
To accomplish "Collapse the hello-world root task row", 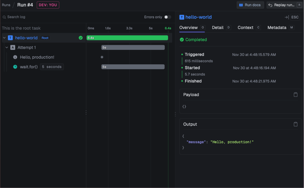I will pyautogui.click(x=4, y=38).
